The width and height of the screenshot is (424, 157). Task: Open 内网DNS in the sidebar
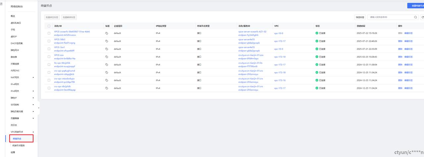(15, 70)
